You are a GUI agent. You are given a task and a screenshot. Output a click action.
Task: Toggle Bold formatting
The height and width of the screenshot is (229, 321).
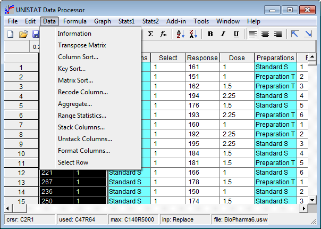(x=210, y=34)
